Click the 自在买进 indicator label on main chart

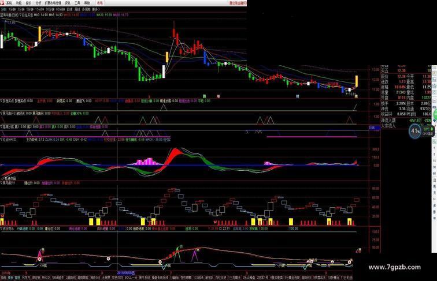pos(27,15)
